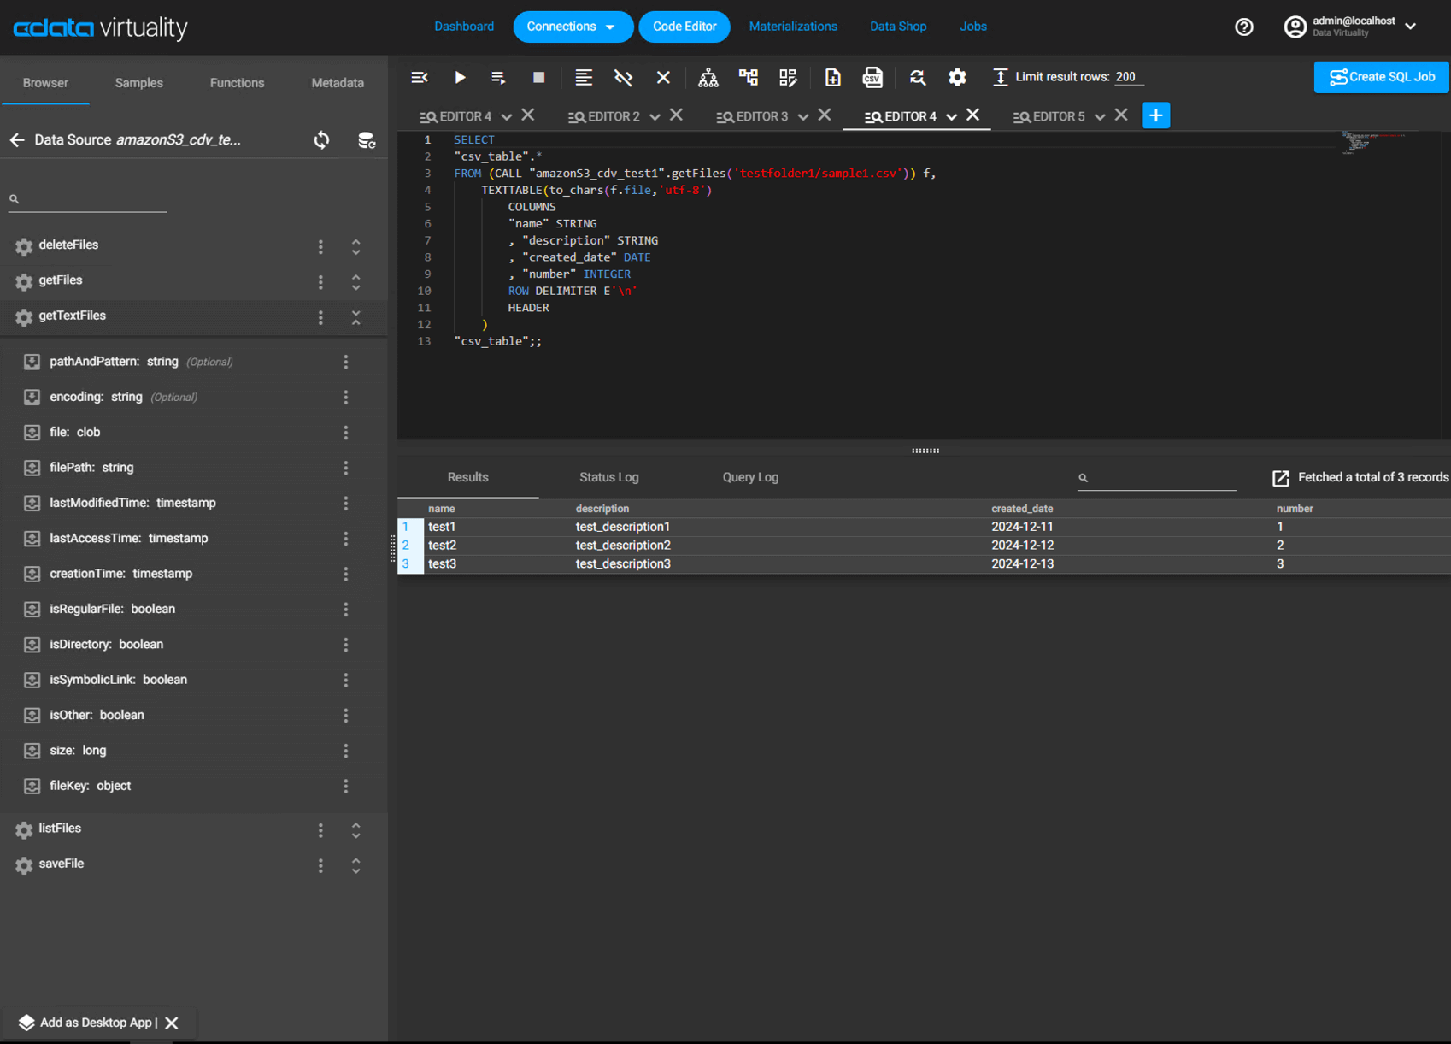Switch to the Functions tab
This screenshot has width=1451, height=1044.
point(237,83)
